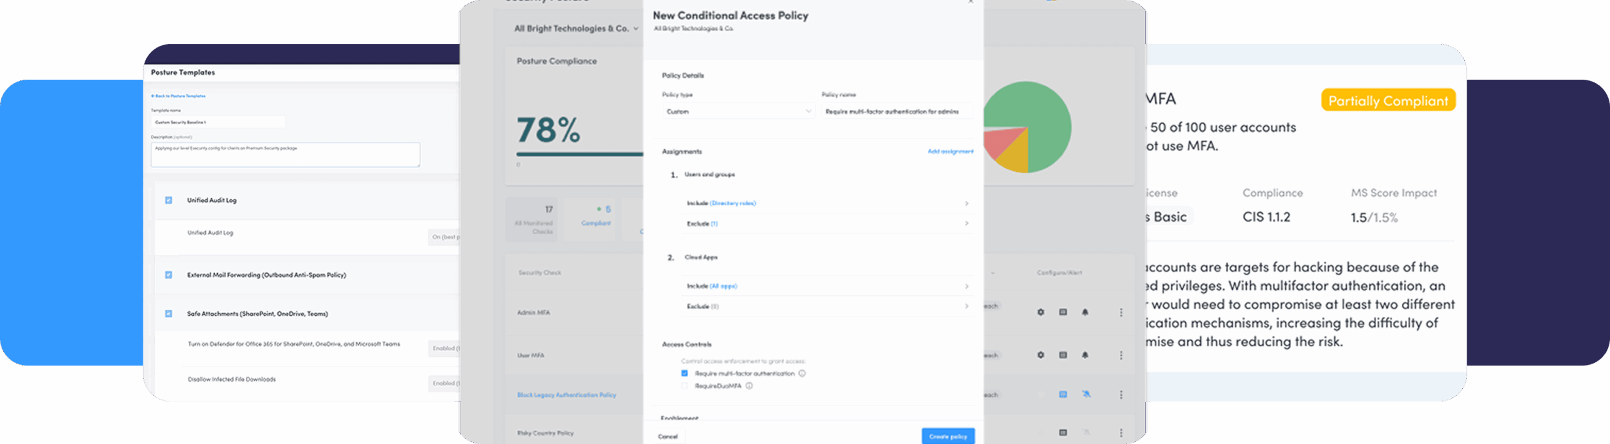Open three-dot menu for first table row

1121,312
